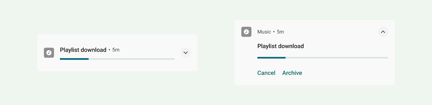
Task: Archive the playlist download notification
Action: click(x=292, y=73)
